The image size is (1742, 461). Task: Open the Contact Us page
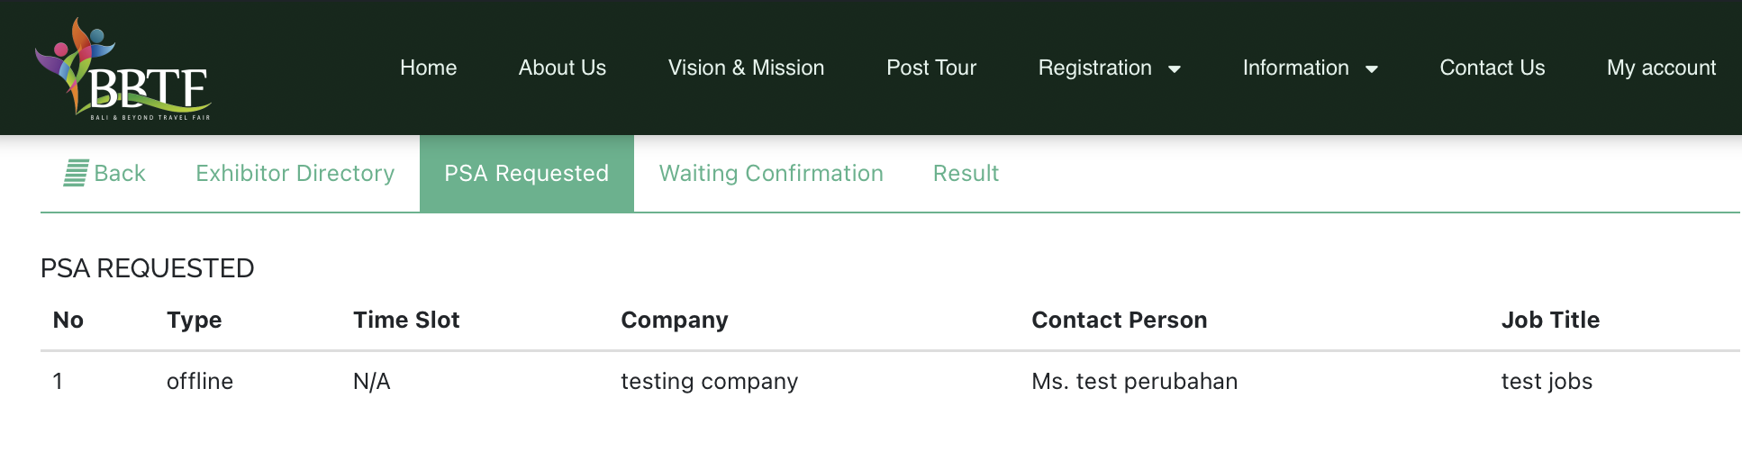pyautogui.click(x=1492, y=68)
